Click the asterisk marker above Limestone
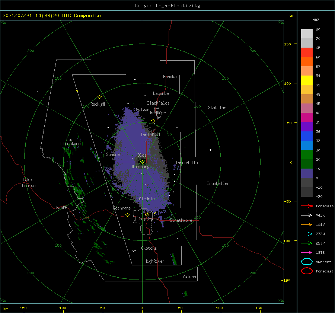Screen dimensions: 335x313 [70, 141]
